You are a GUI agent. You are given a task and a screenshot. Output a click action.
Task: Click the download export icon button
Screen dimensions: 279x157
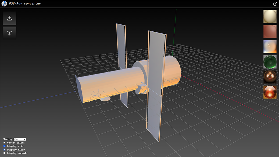point(9,33)
